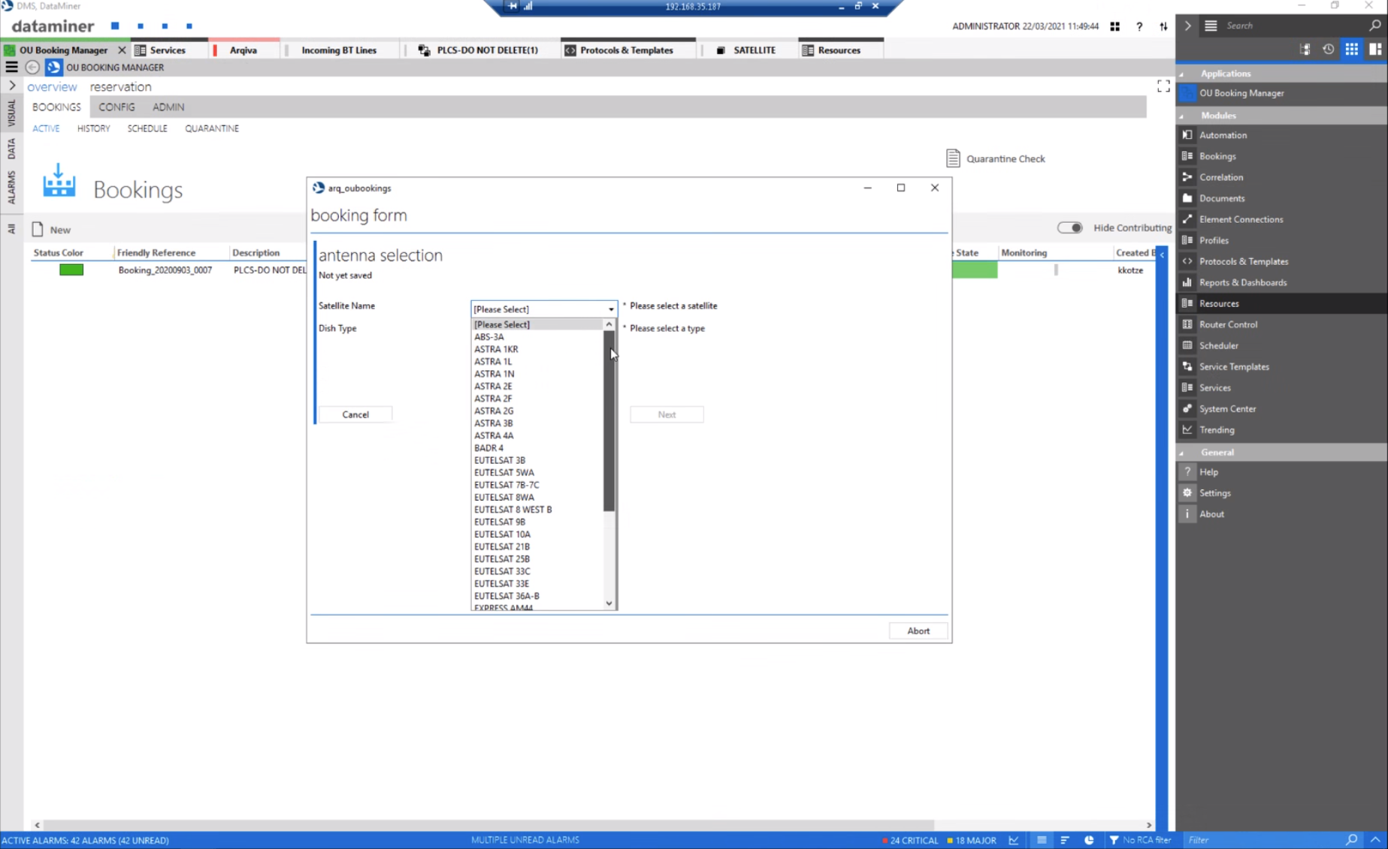Click the green status color of Booking_20200903_0007

[x=71, y=270]
